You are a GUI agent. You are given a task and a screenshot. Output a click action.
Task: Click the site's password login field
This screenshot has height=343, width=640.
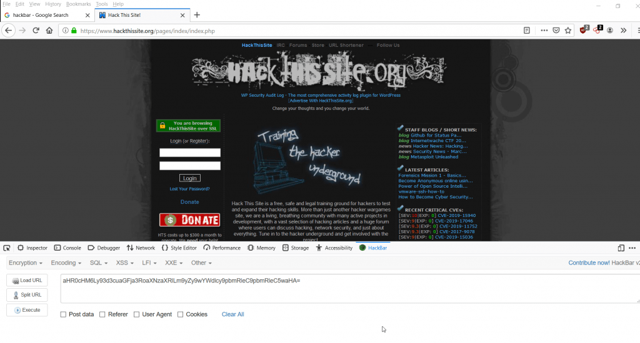(x=190, y=165)
